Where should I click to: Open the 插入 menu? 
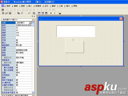[x=29, y=6]
